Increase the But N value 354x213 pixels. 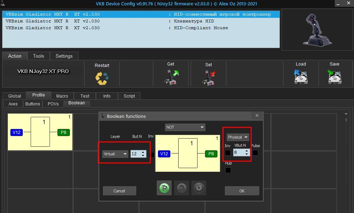tap(143, 152)
